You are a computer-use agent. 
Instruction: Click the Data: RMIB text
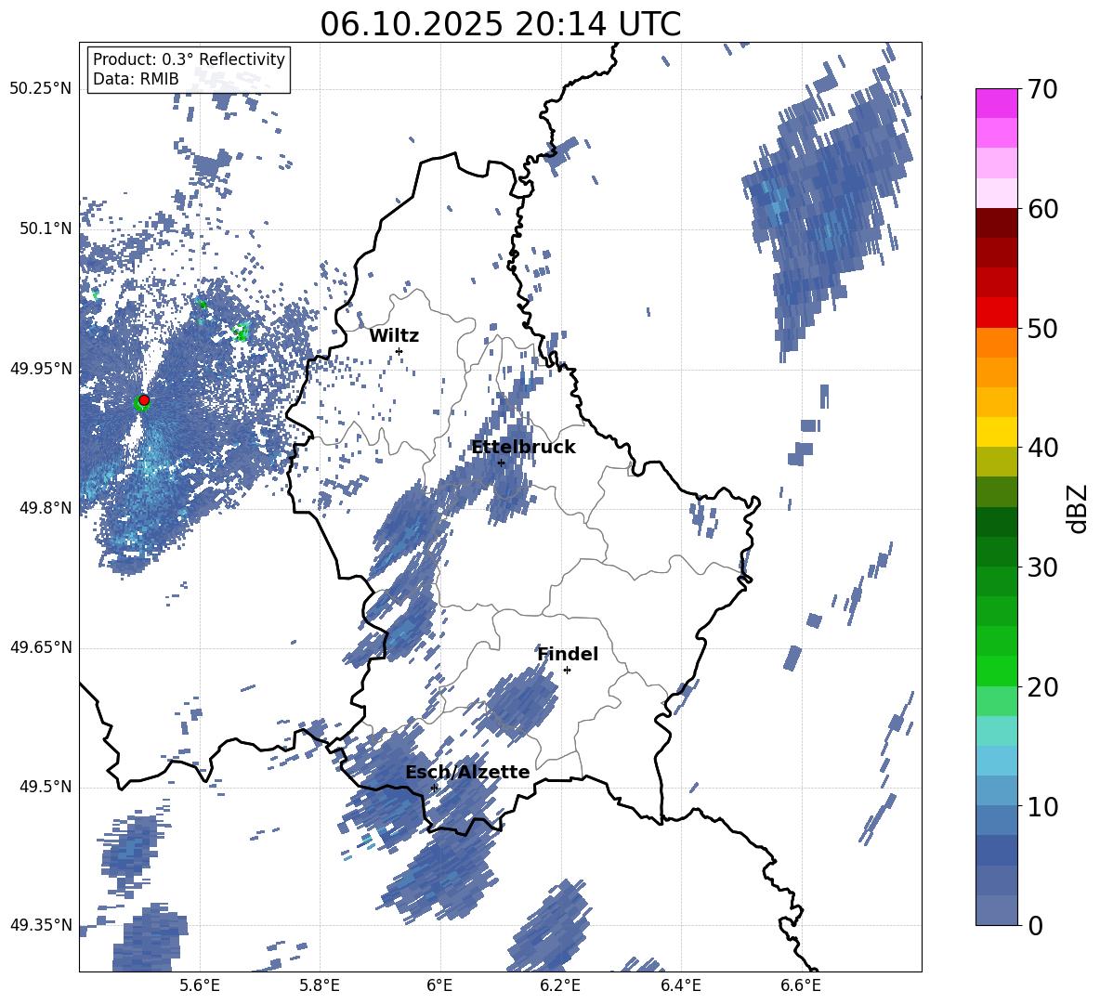[136, 79]
